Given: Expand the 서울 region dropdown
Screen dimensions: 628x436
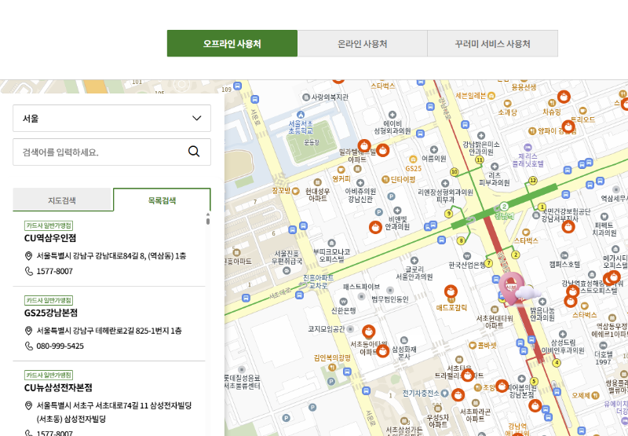Looking at the screenshot, I should [111, 118].
